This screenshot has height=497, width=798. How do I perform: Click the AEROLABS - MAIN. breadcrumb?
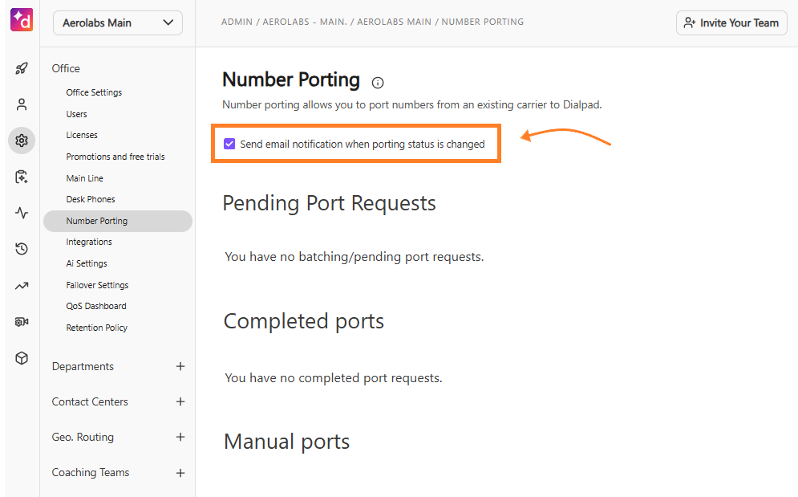click(x=305, y=22)
